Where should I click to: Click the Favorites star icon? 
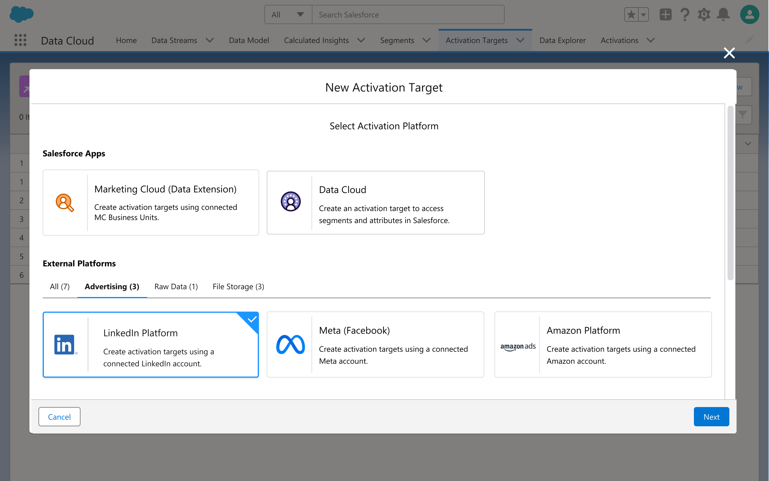tap(631, 15)
